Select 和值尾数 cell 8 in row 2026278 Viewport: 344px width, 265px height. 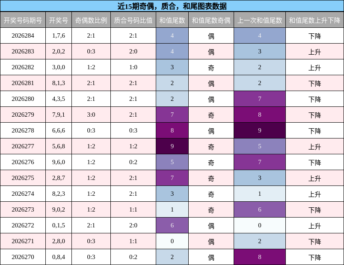172,130
